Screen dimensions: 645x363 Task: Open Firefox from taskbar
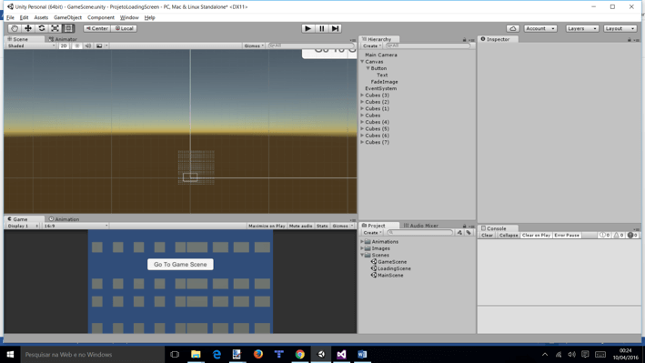258,355
